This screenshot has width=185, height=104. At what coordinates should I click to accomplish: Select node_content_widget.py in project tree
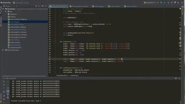tap(18, 19)
